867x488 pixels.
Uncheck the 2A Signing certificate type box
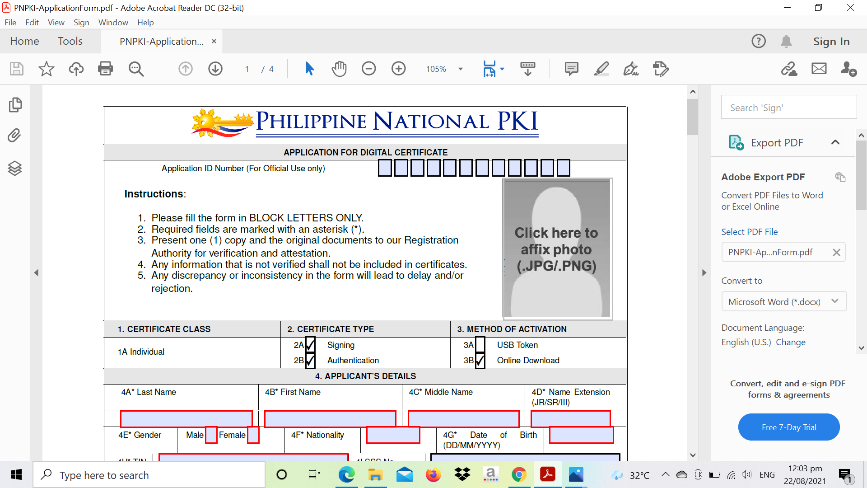[310, 345]
